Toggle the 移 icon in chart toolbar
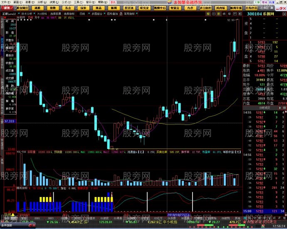 (229, 14)
